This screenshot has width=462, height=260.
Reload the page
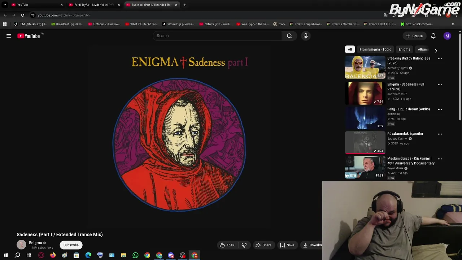[x=22, y=15]
